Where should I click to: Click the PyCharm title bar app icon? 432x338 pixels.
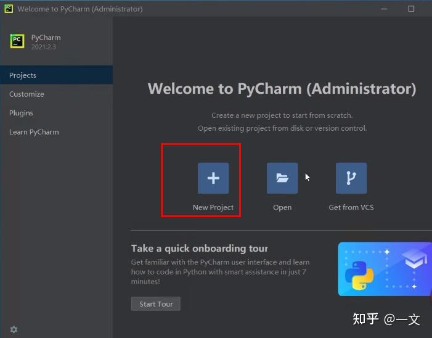[x=9, y=9]
